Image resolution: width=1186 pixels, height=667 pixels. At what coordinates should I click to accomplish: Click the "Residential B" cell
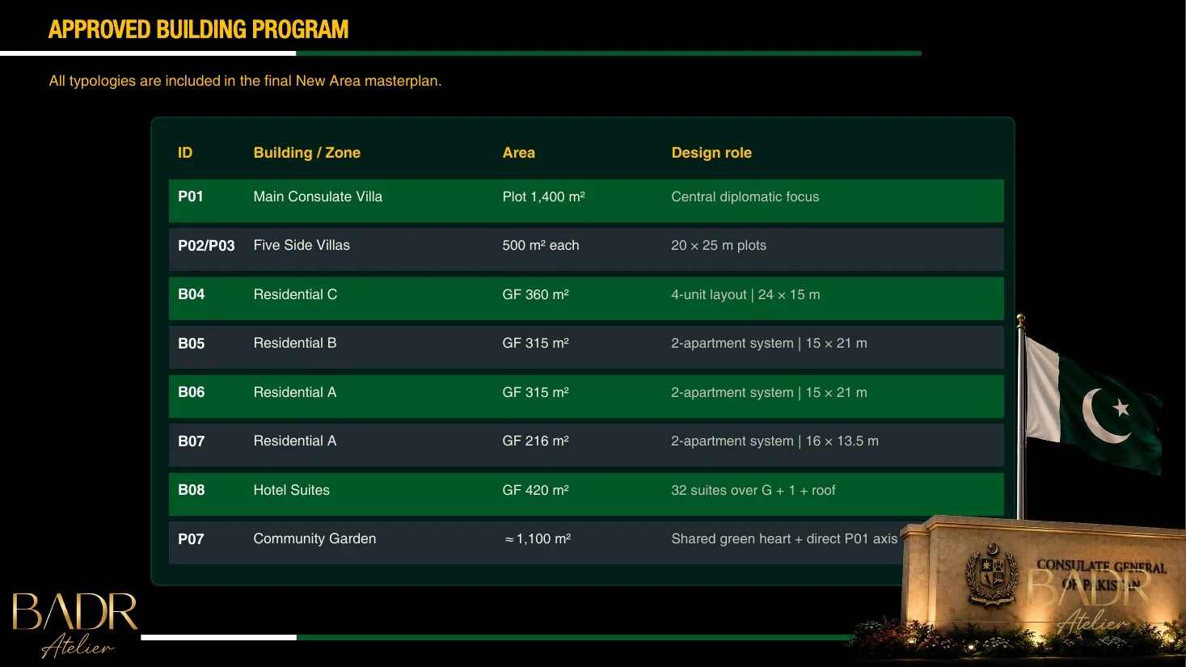tap(295, 343)
